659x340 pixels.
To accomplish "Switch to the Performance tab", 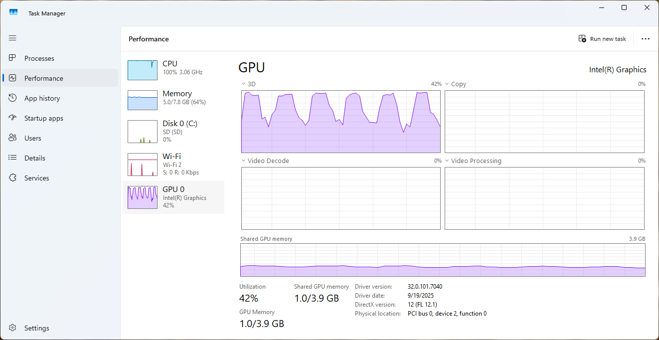I will 44,78.
